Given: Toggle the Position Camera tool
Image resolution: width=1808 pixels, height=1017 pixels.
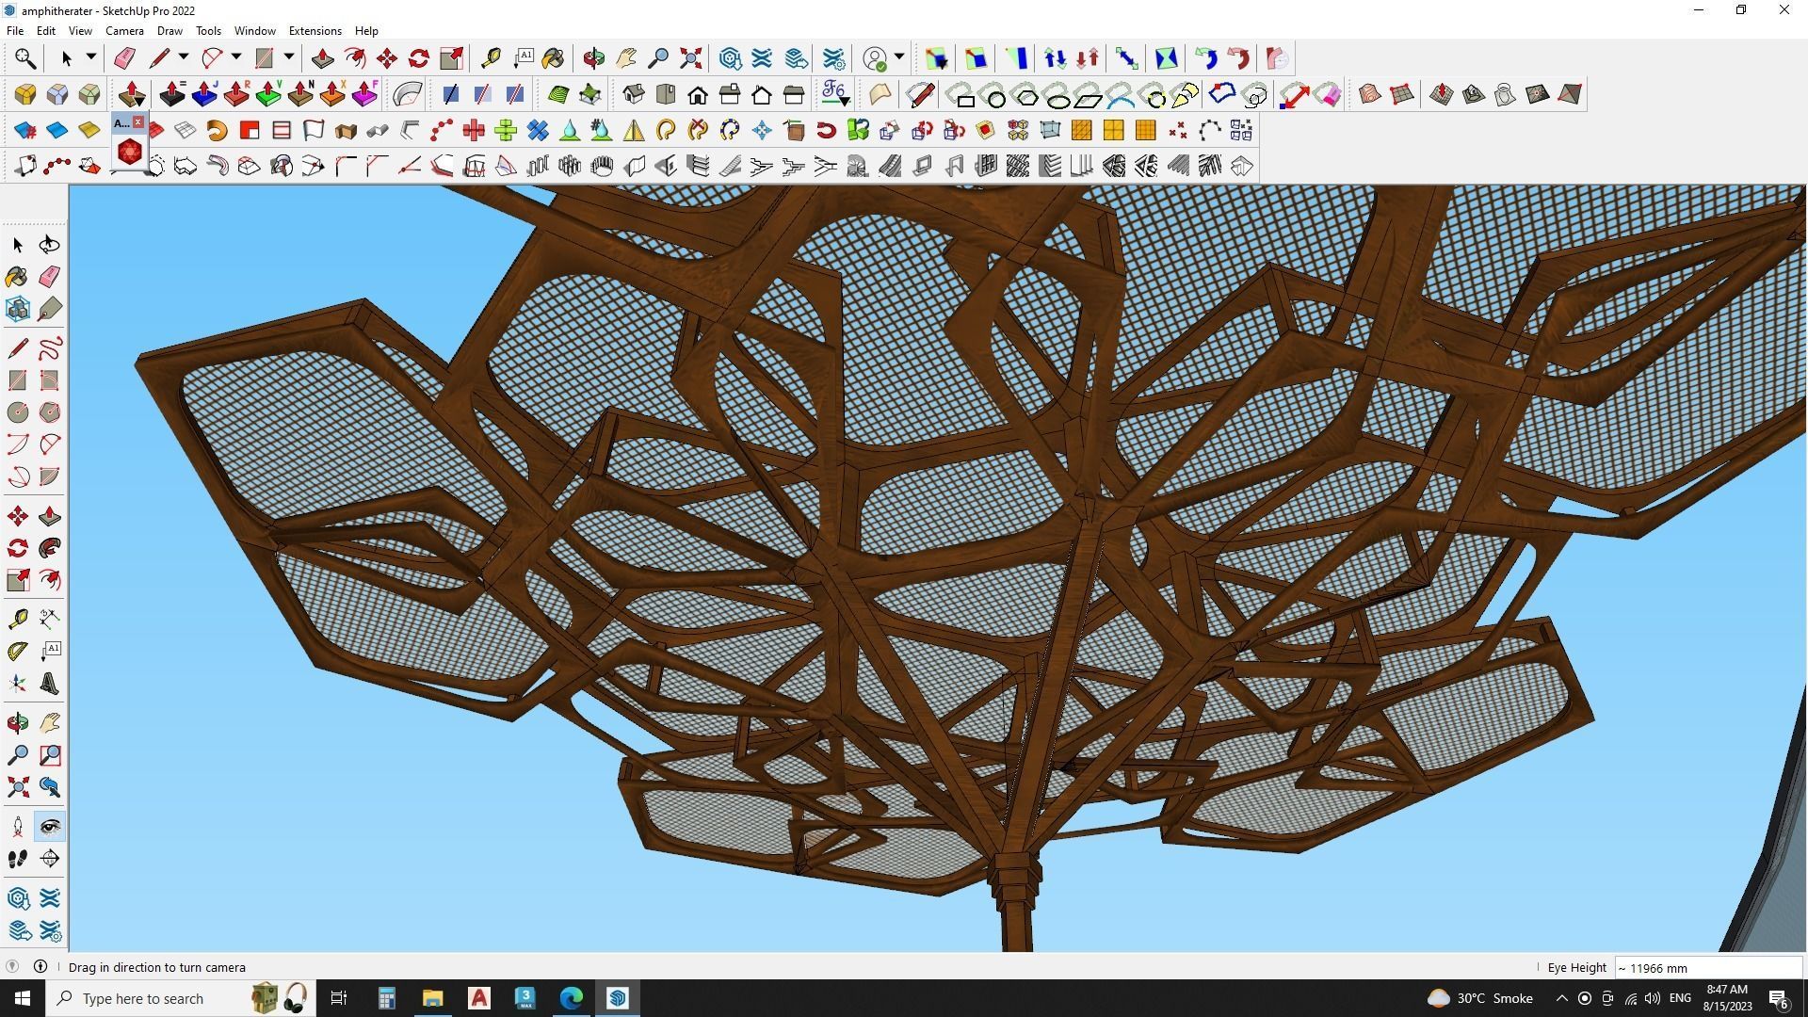Looking at the screenshot, I should point(17,827).
